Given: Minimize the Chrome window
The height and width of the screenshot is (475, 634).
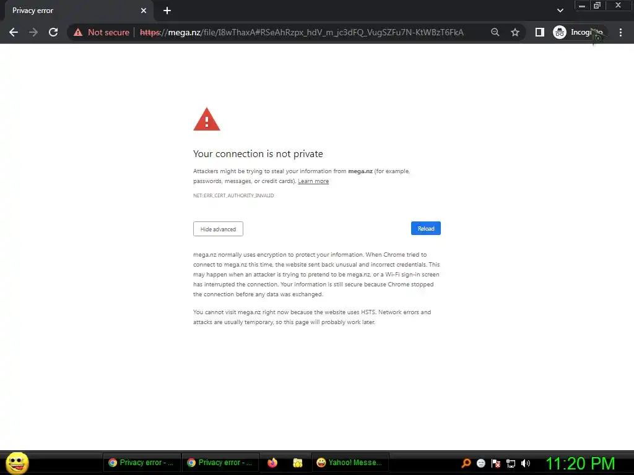Looking at the screenshot, I should [x=582, y=6].
